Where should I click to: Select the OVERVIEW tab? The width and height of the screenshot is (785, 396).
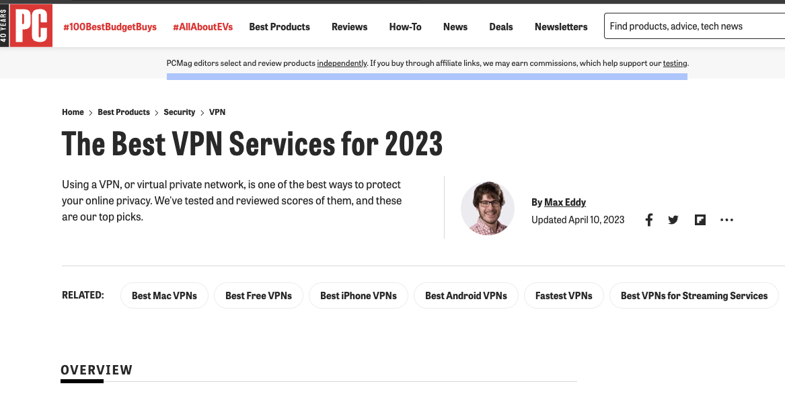pos(97,370)
